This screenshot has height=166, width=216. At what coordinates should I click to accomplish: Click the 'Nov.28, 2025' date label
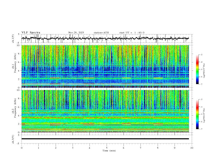pos(76,33)
